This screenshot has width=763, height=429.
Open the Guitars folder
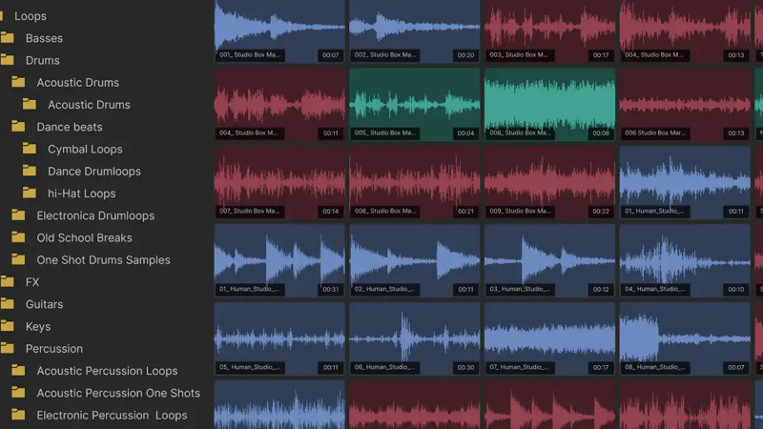pos(44,304)
